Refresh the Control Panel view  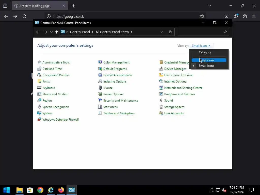point(170,32)
